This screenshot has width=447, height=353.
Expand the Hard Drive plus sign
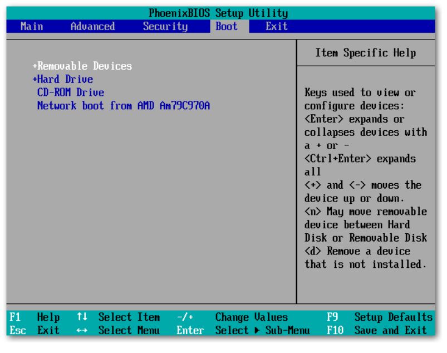click(x=35, y=79)
